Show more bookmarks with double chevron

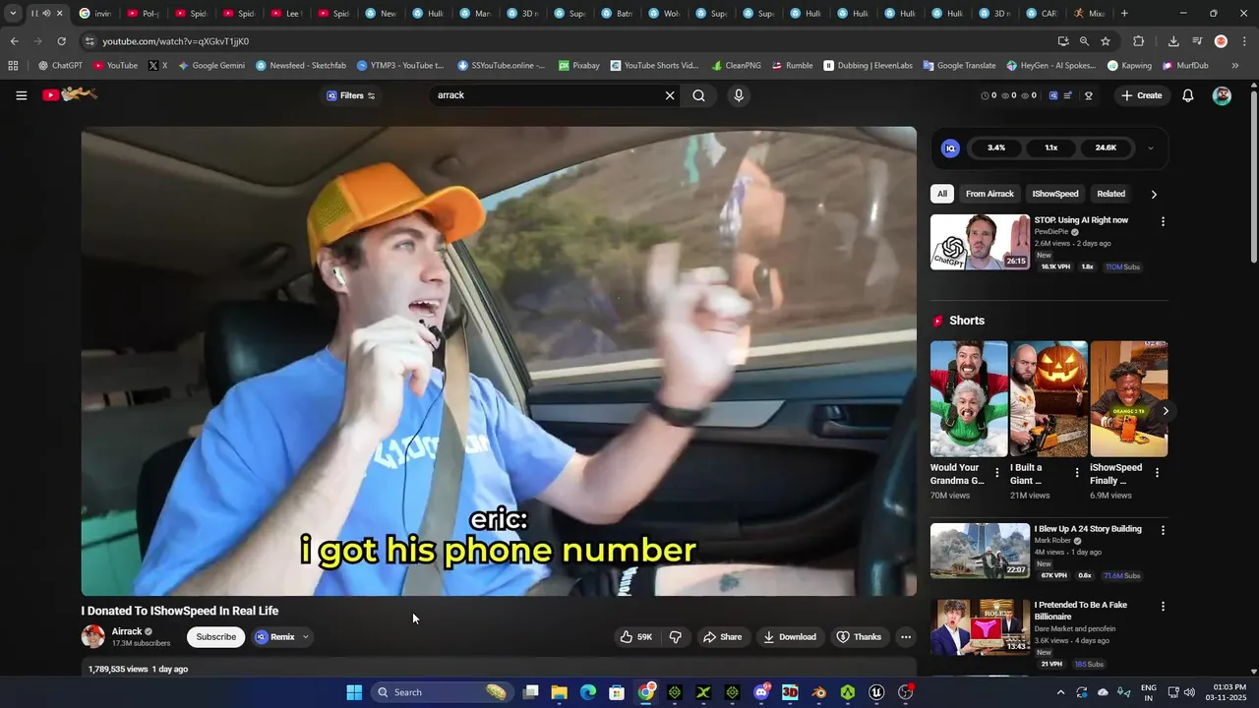click(1234, 66)
